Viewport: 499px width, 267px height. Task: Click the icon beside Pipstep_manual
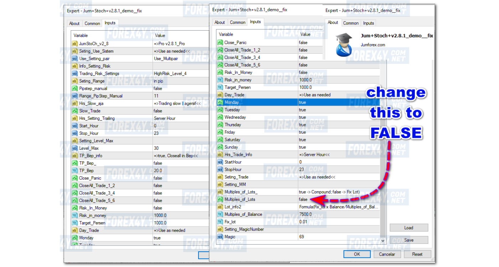point(74,88)
